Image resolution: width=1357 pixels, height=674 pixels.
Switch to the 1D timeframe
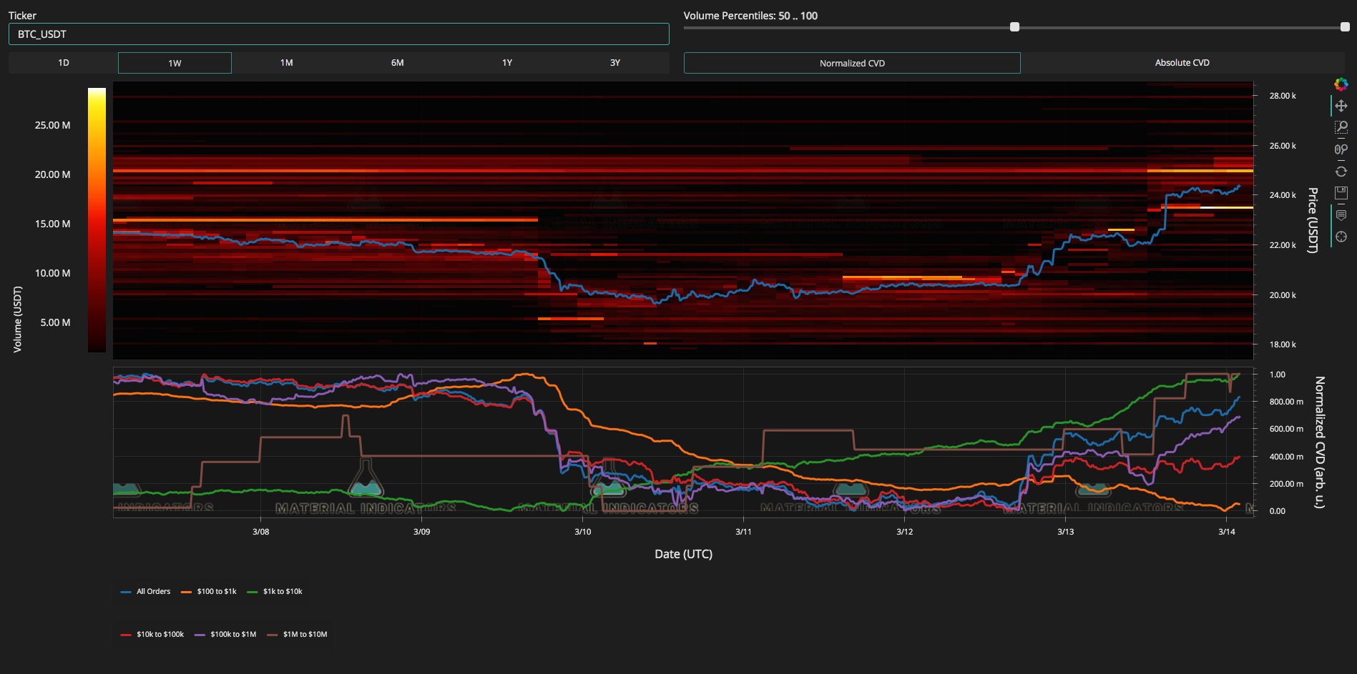click(x=64, y=63)
